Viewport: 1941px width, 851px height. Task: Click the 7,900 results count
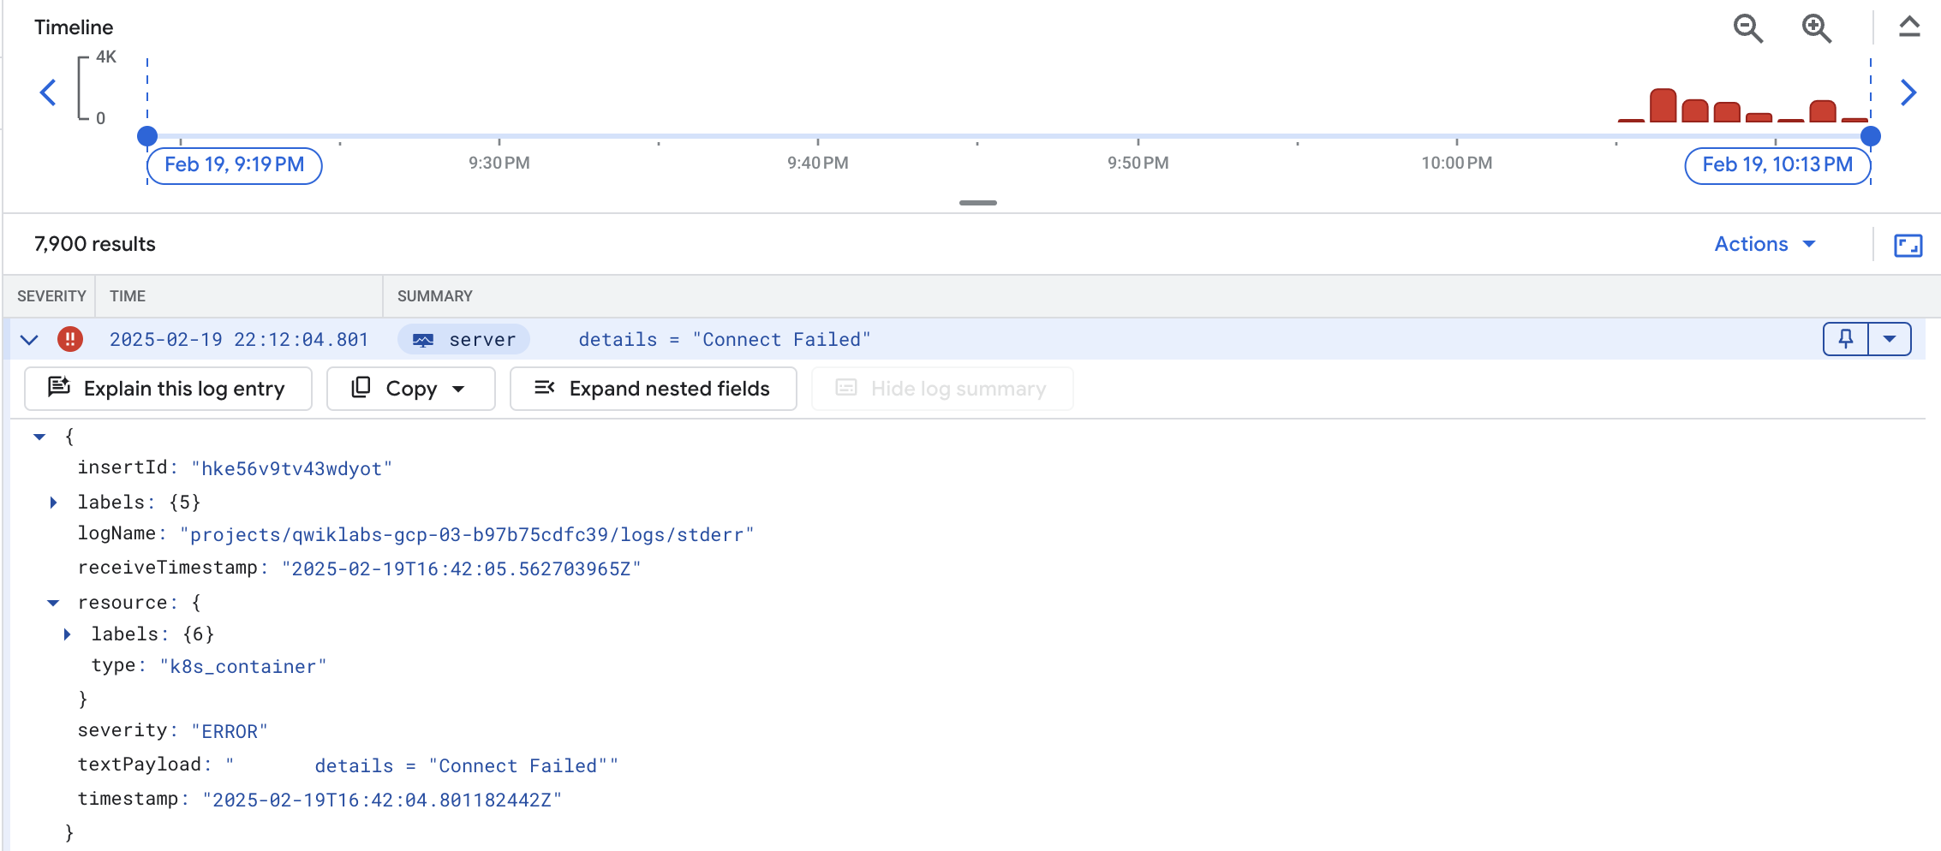95,244
